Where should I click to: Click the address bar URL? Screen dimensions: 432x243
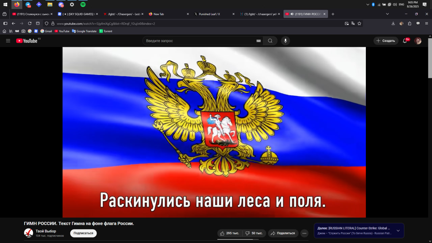[x=106, y=24]
